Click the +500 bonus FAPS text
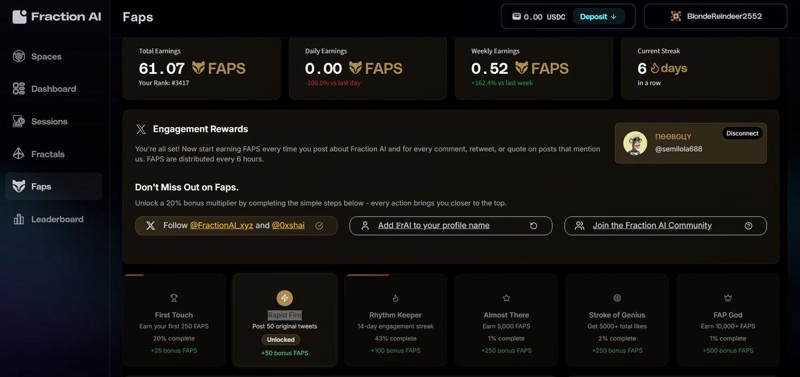 [727, 350]
